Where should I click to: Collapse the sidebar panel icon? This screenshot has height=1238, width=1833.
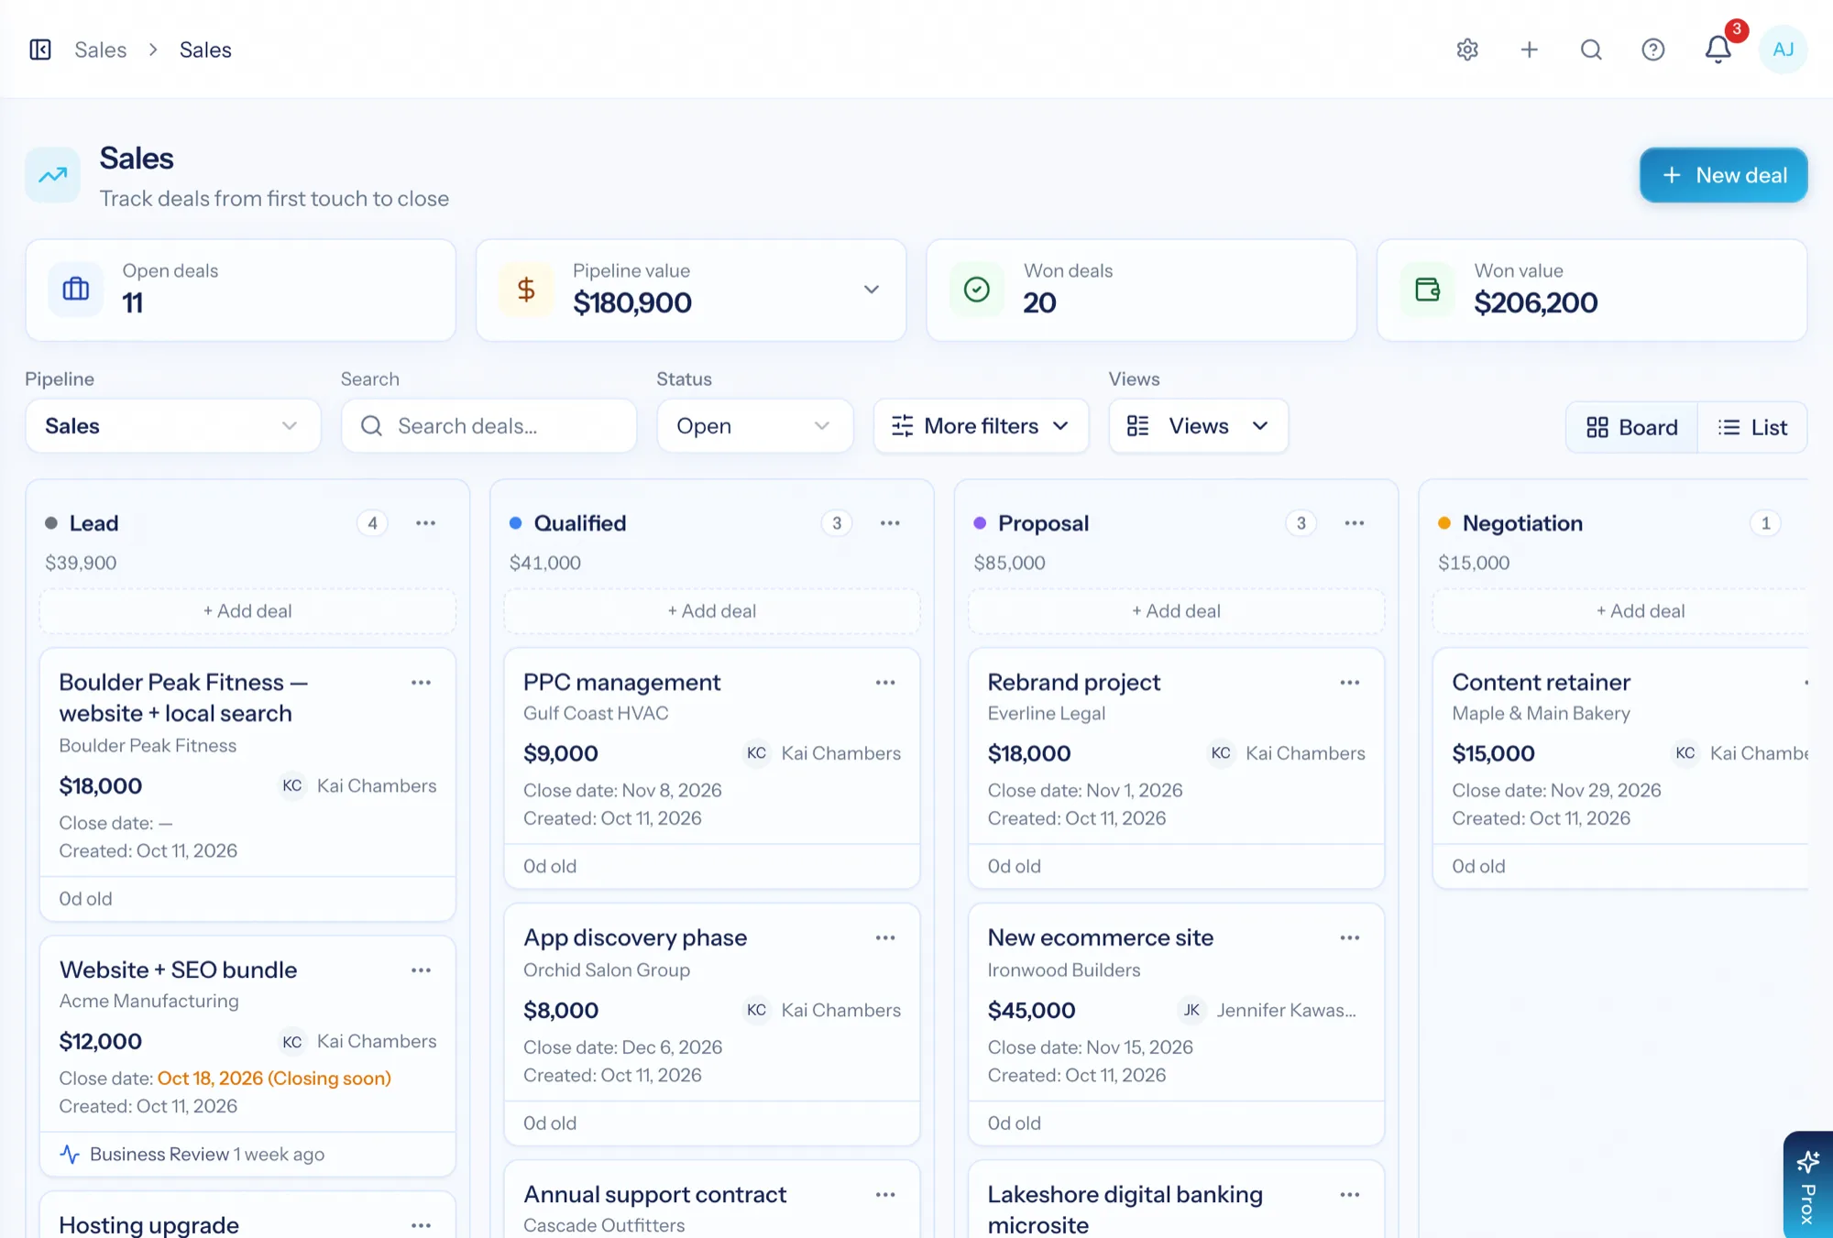click(x=40, y=49)
